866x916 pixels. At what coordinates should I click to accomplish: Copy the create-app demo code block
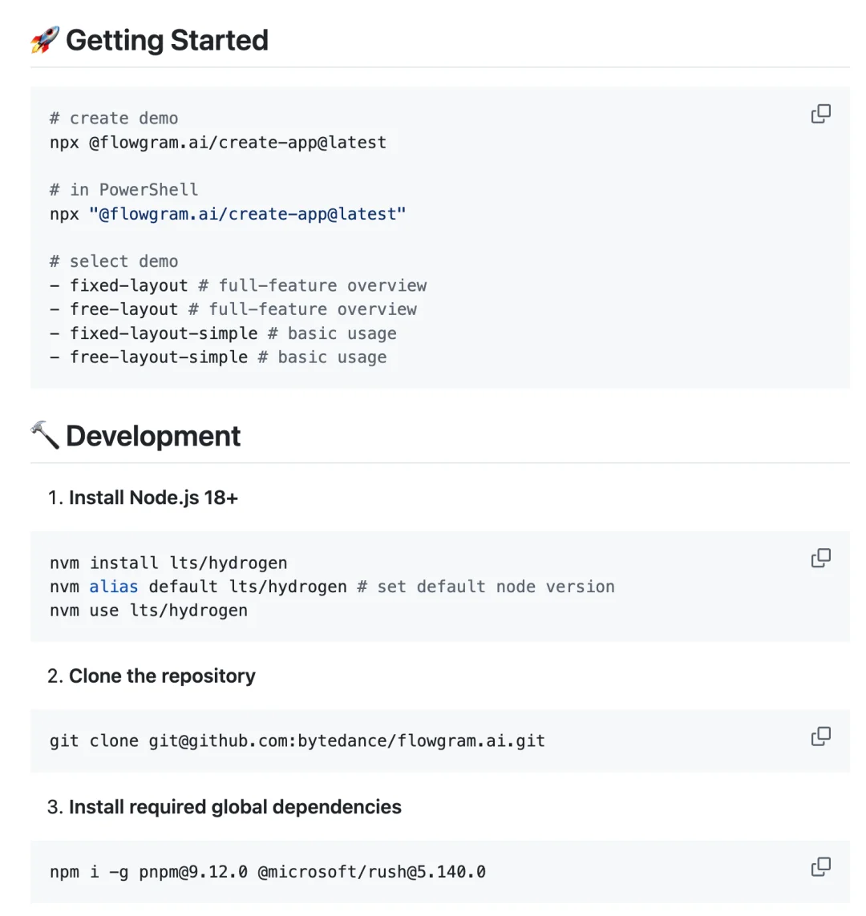click(x=820, y=114)
